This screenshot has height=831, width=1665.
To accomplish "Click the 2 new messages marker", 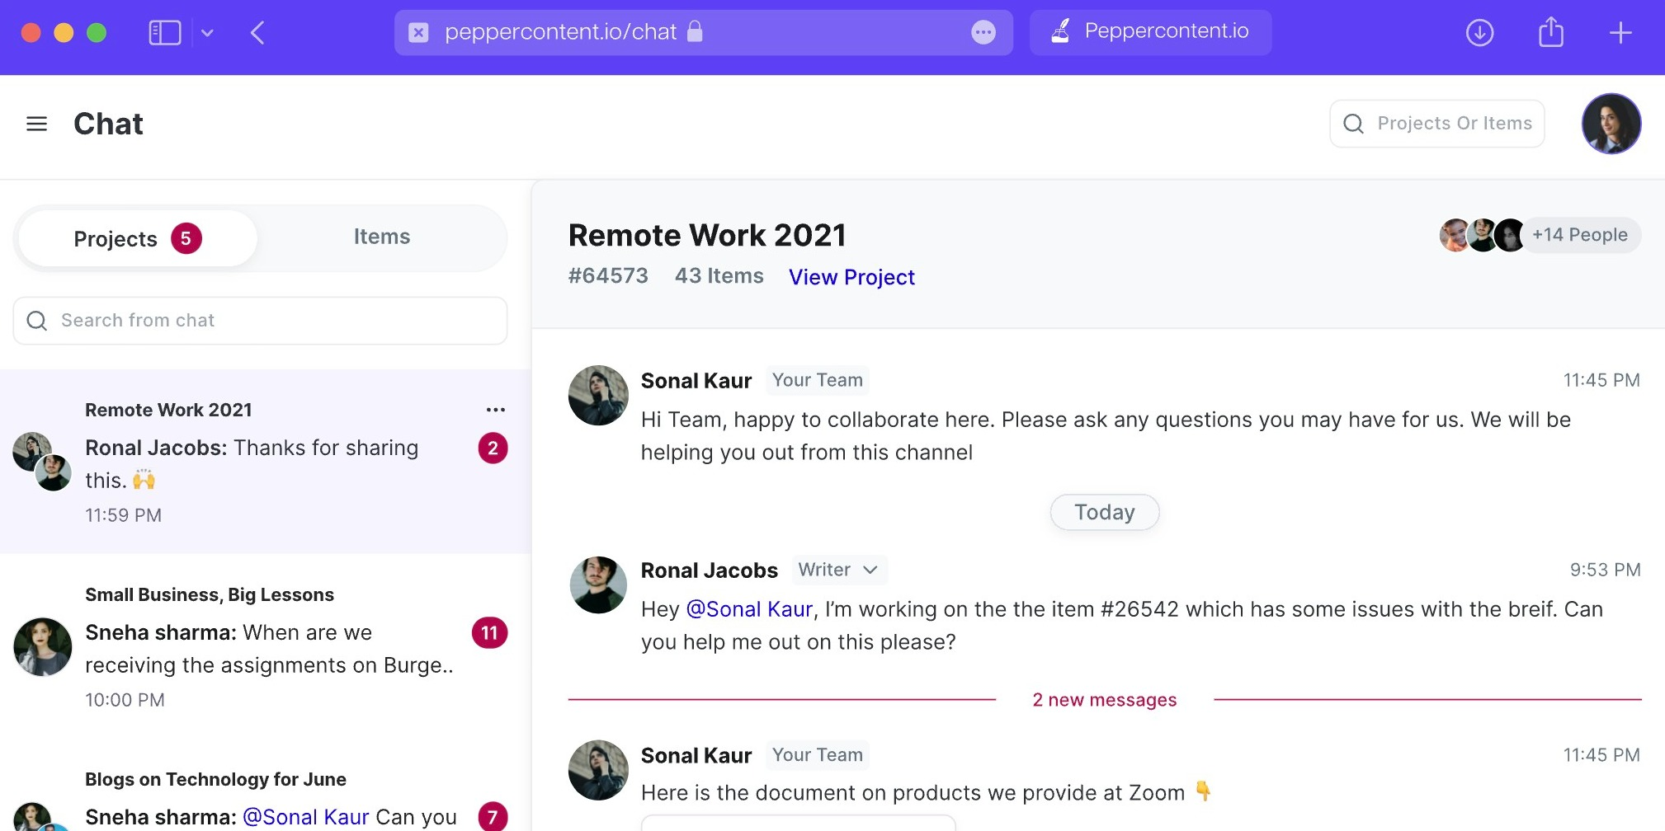I will coord(1104,700).
